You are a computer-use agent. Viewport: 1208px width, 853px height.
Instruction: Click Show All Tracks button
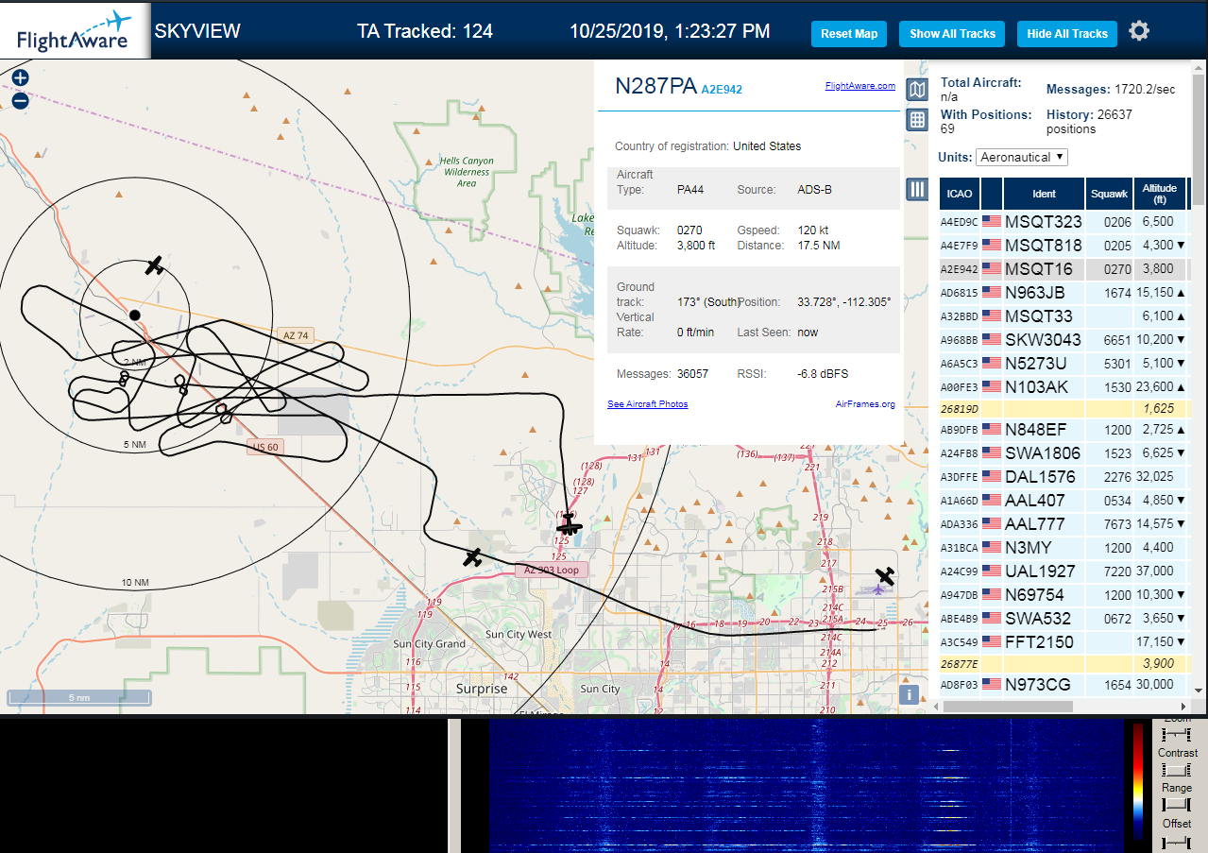pyautogui.click(x=952, y=34)
